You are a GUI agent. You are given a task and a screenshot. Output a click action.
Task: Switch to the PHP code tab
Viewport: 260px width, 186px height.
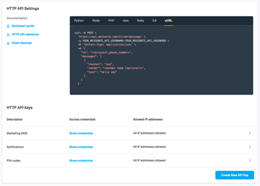pos(111,20)
